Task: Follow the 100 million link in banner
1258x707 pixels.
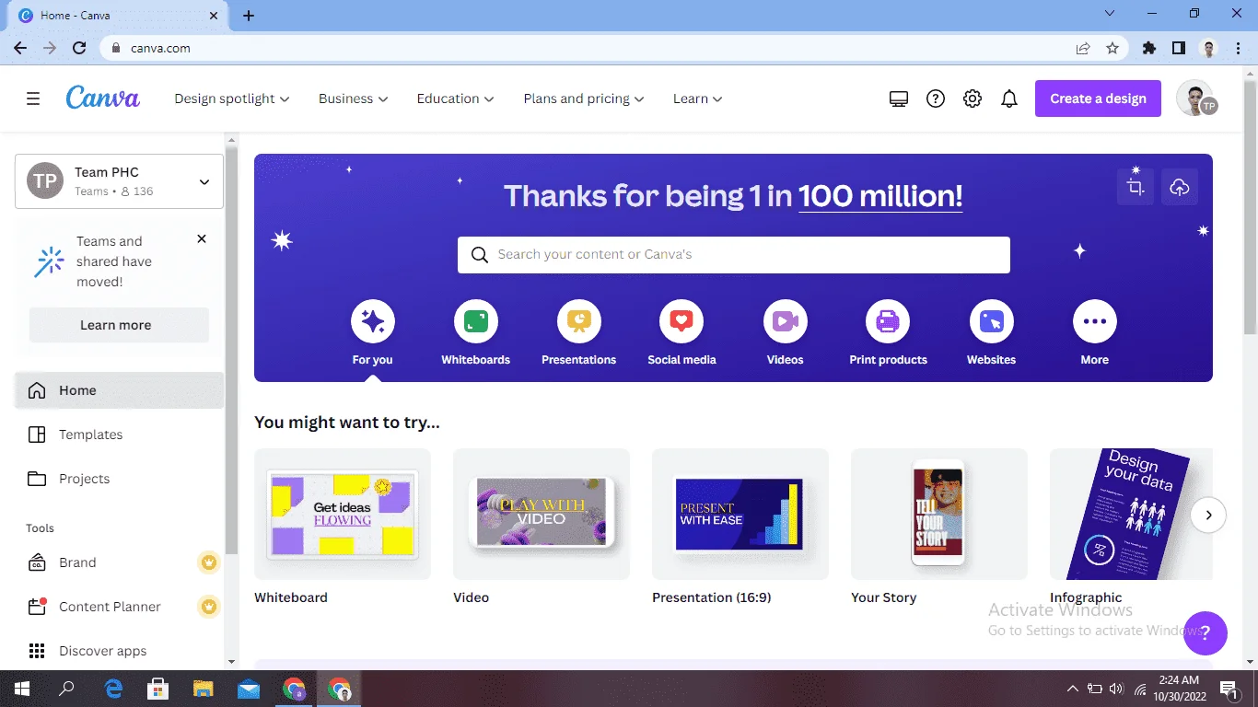Action: coord(880,195)
